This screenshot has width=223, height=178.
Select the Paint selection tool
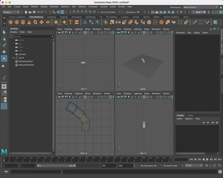tap(4, 45)
